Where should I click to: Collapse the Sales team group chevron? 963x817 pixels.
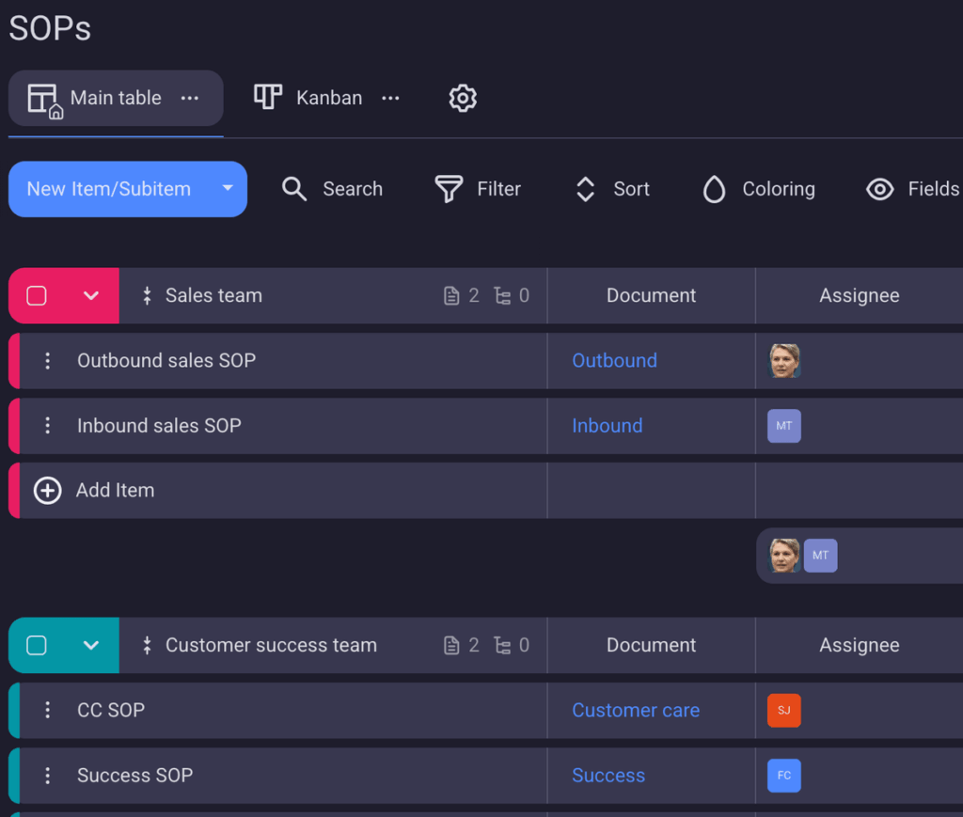pos(89,295)
